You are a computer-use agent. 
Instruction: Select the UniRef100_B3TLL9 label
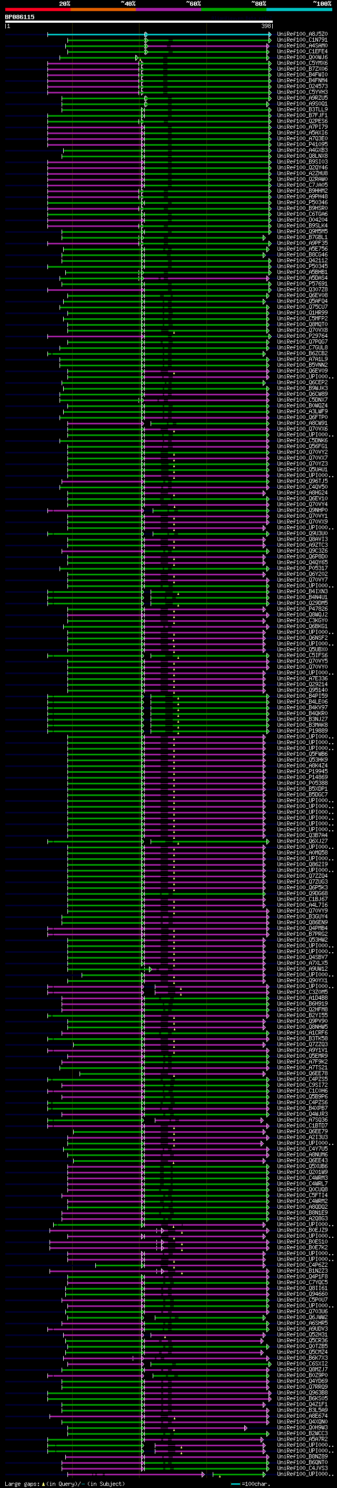point(302,109)
